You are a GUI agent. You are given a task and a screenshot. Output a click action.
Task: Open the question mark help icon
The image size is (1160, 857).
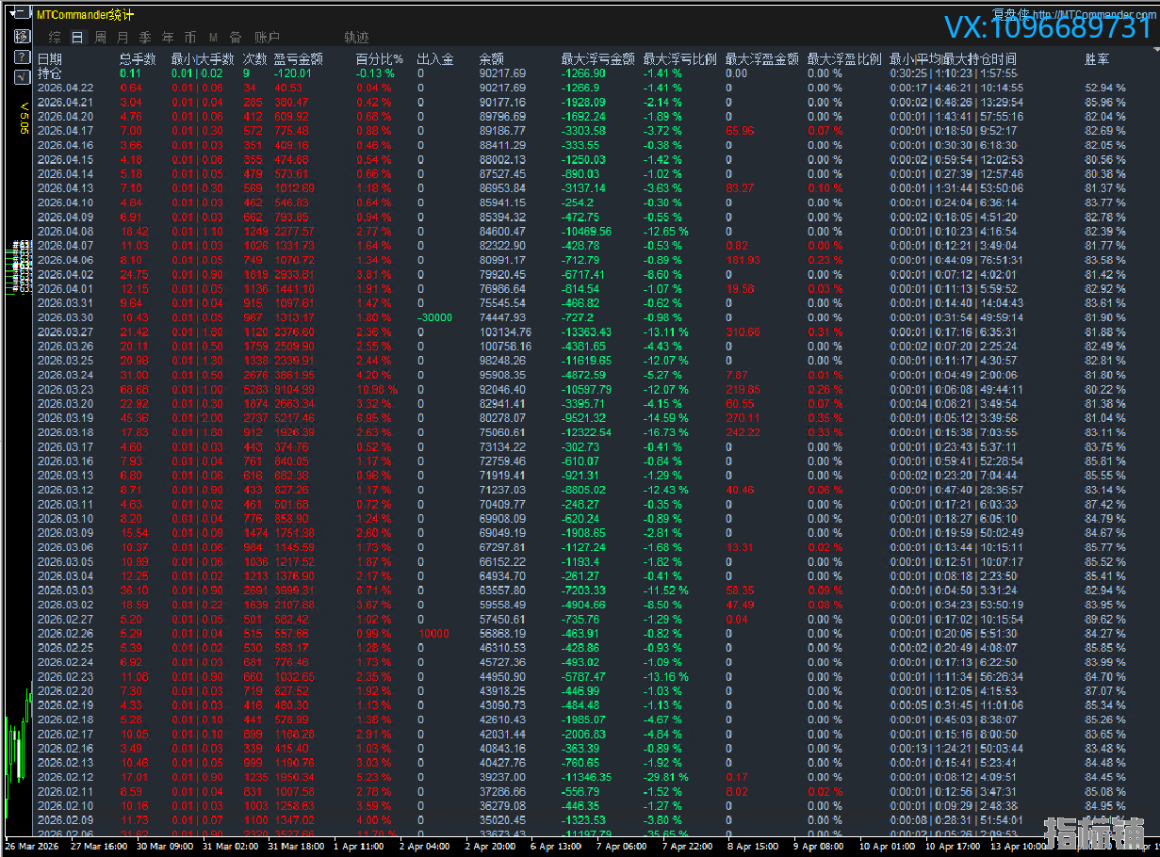pos(23,57)
